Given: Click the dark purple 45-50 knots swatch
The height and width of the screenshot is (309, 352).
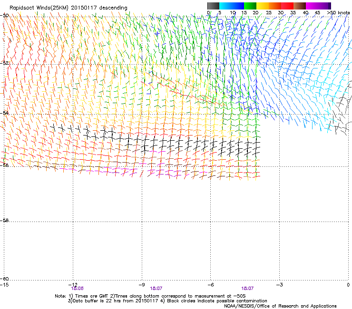Looking at the screenshot, I should tap(324, 6).
